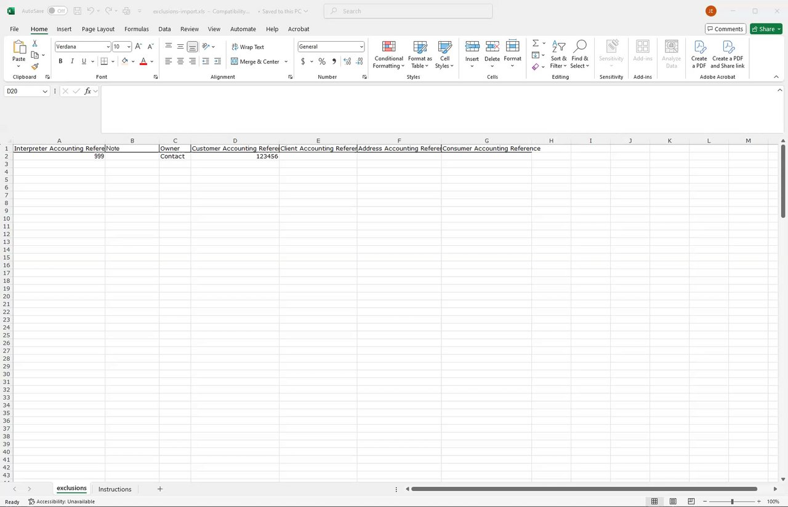Open Sort & Filter menu
This screenshot has height=507, width=788.
click(558, 55)
